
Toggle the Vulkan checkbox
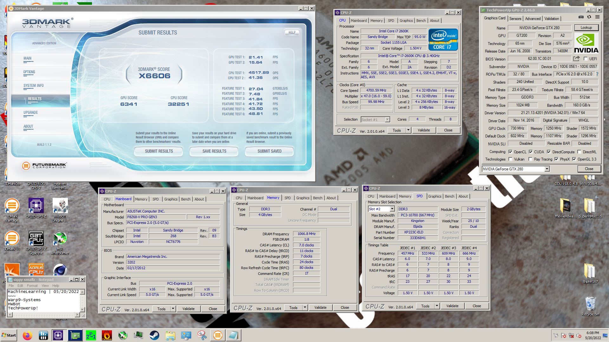click(510, 159)
